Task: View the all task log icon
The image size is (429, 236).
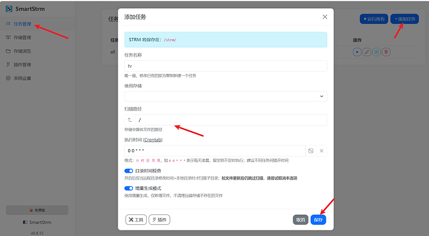Action: click(x=377, y=52)
